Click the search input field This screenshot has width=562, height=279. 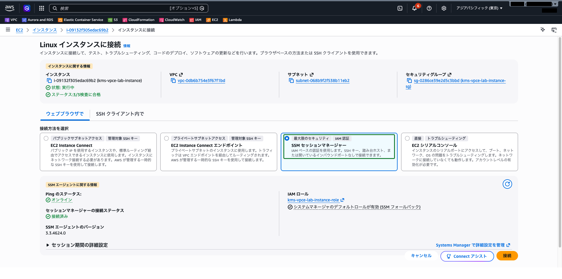(x=129, y=8)
